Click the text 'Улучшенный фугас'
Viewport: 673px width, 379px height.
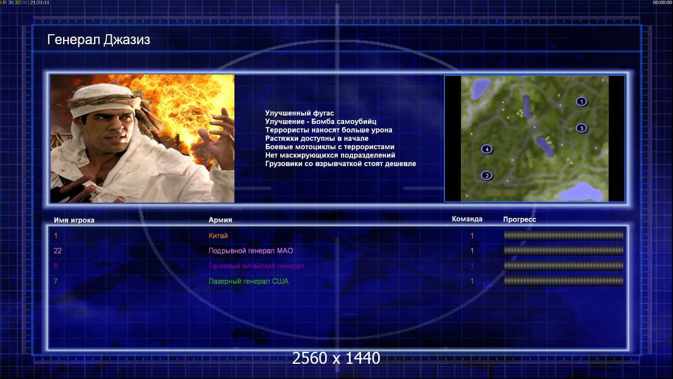point(299,113)
